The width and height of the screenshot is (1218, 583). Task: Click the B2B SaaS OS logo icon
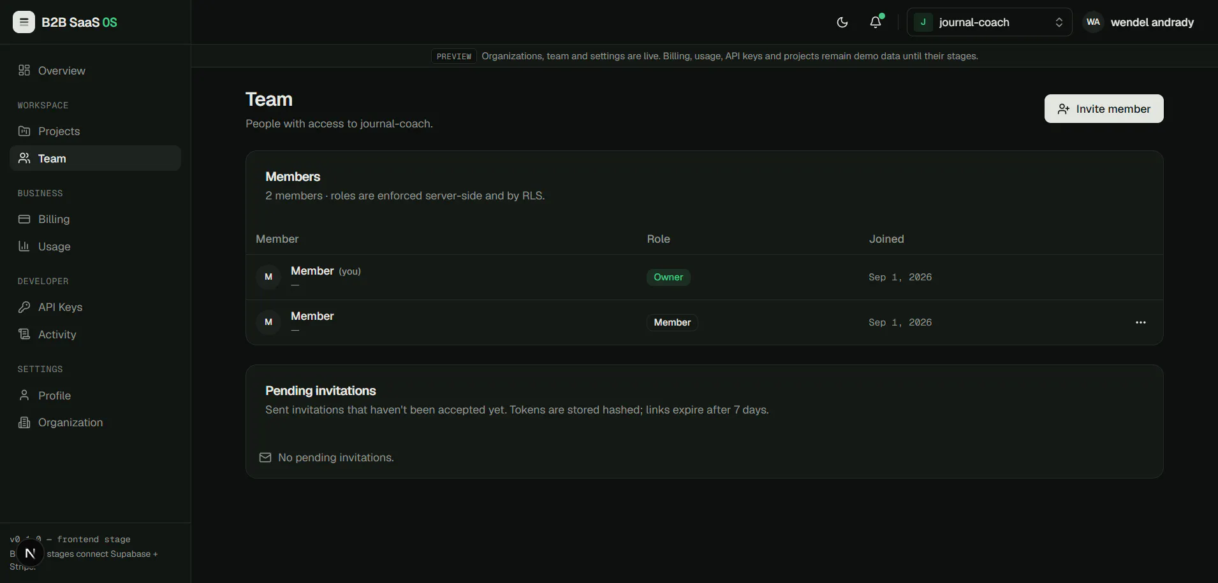click(x=24, y=22)
